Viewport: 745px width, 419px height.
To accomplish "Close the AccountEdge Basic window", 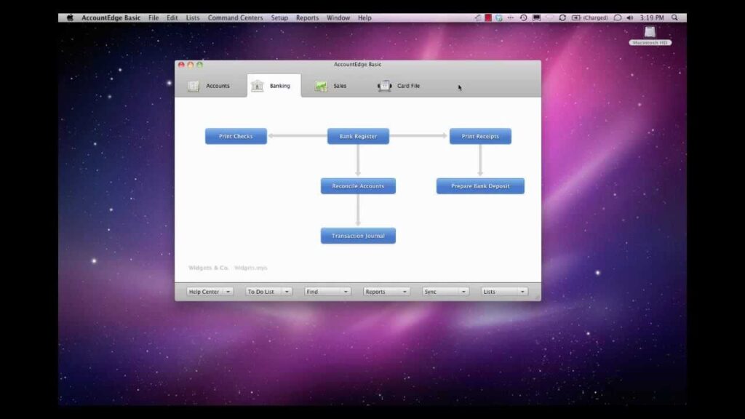I will click(181, 65).
